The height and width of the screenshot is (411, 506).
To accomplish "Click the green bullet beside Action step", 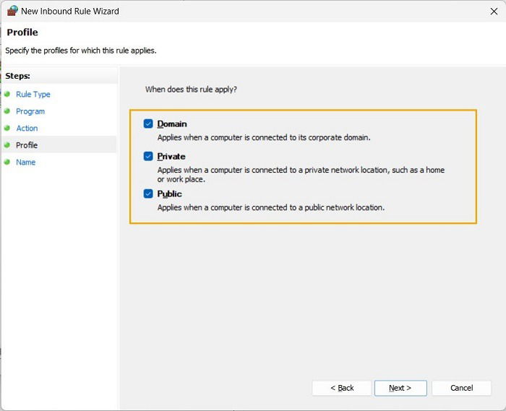I will coord(7,128).
